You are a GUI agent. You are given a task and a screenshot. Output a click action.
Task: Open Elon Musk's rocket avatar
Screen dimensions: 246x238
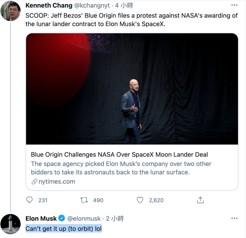[x=10, y=224]
